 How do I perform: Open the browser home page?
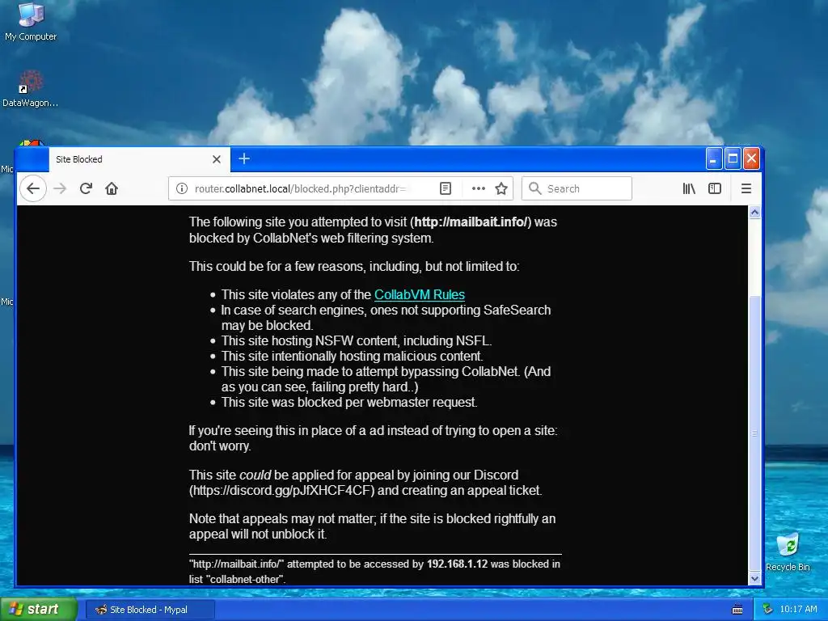coord(112,188)
